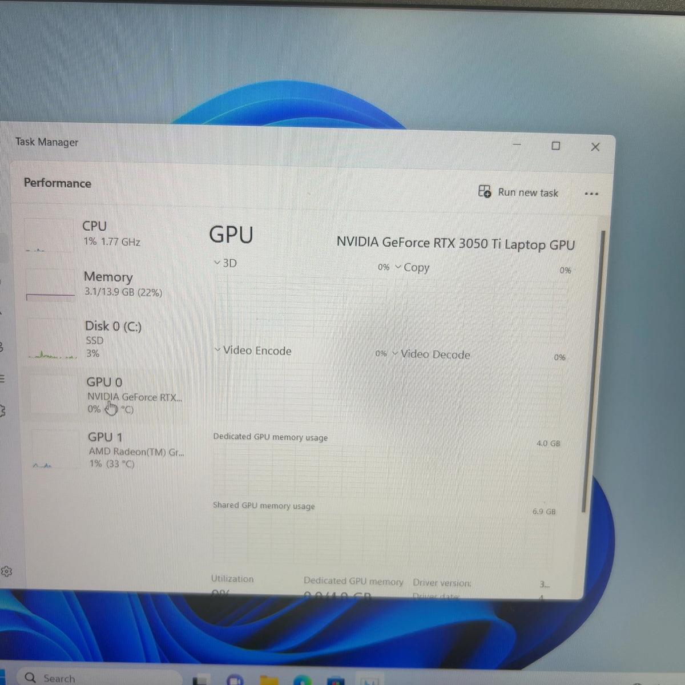The image size is (685, 685).
Task: Click the "Shared GPU memory usage" label
Action: [264, 505]
